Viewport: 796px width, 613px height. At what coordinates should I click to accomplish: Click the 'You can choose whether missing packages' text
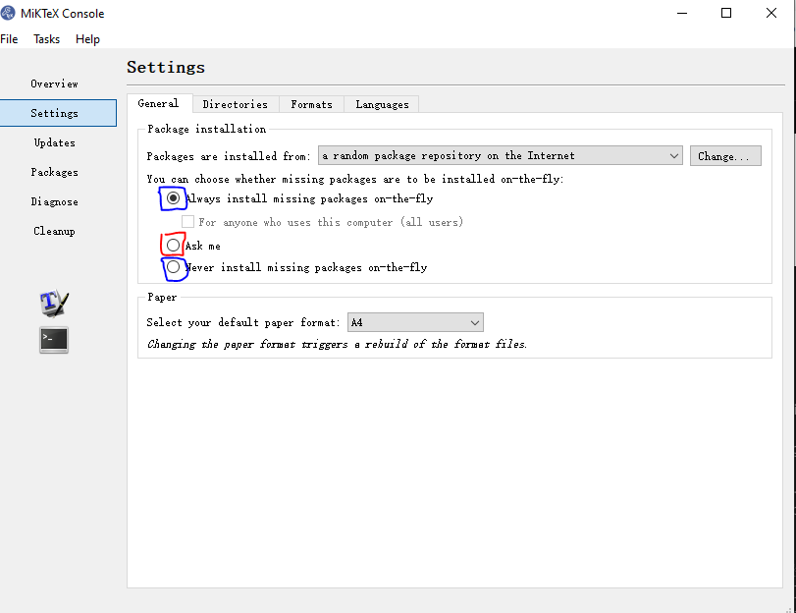[355, 179]
